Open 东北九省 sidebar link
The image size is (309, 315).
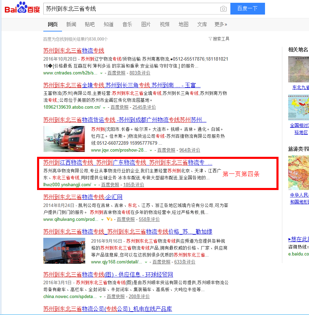click(x=301, y=87)
